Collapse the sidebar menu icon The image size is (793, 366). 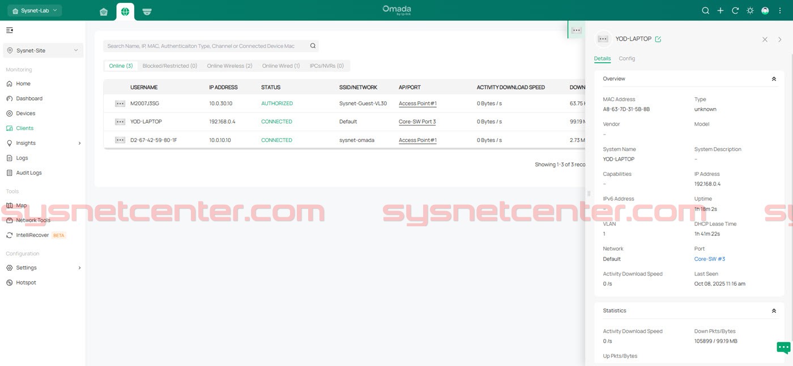(10, 30)
